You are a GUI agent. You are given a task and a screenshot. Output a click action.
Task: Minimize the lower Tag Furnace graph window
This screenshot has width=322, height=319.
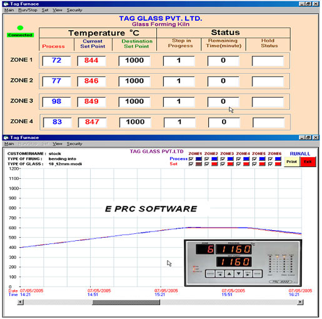tap(302, 138)
